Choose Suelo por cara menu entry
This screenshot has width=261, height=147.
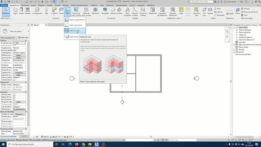pyautogui.click(x=75, y=31)
